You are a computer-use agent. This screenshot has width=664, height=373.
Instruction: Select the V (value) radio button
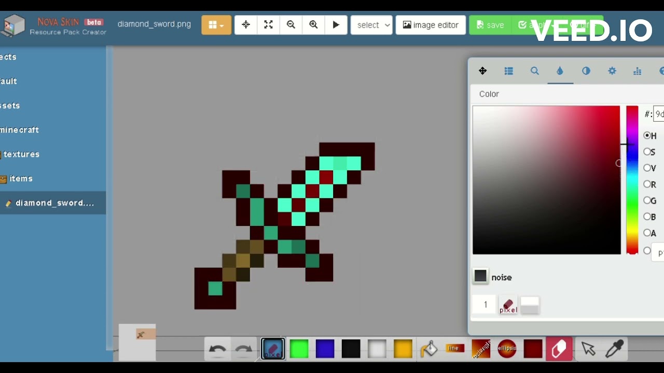(x=647, y=168)
